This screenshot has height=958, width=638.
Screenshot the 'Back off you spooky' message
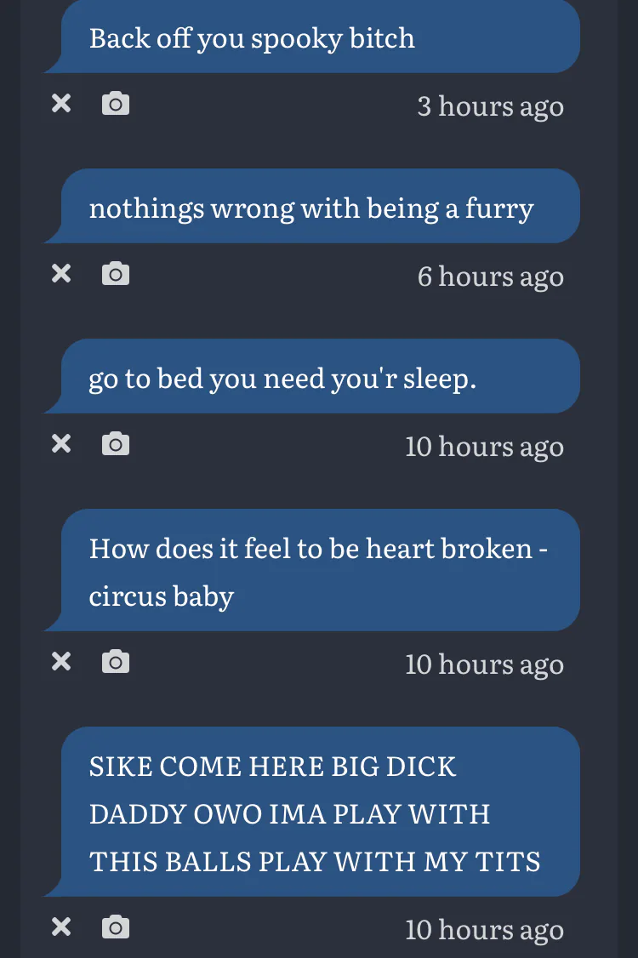[116, 103]
